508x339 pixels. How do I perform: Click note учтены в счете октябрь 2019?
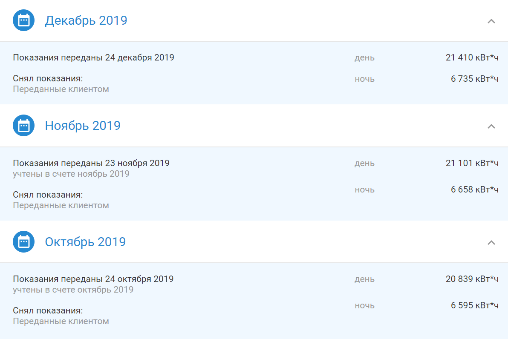pos(73,290)
